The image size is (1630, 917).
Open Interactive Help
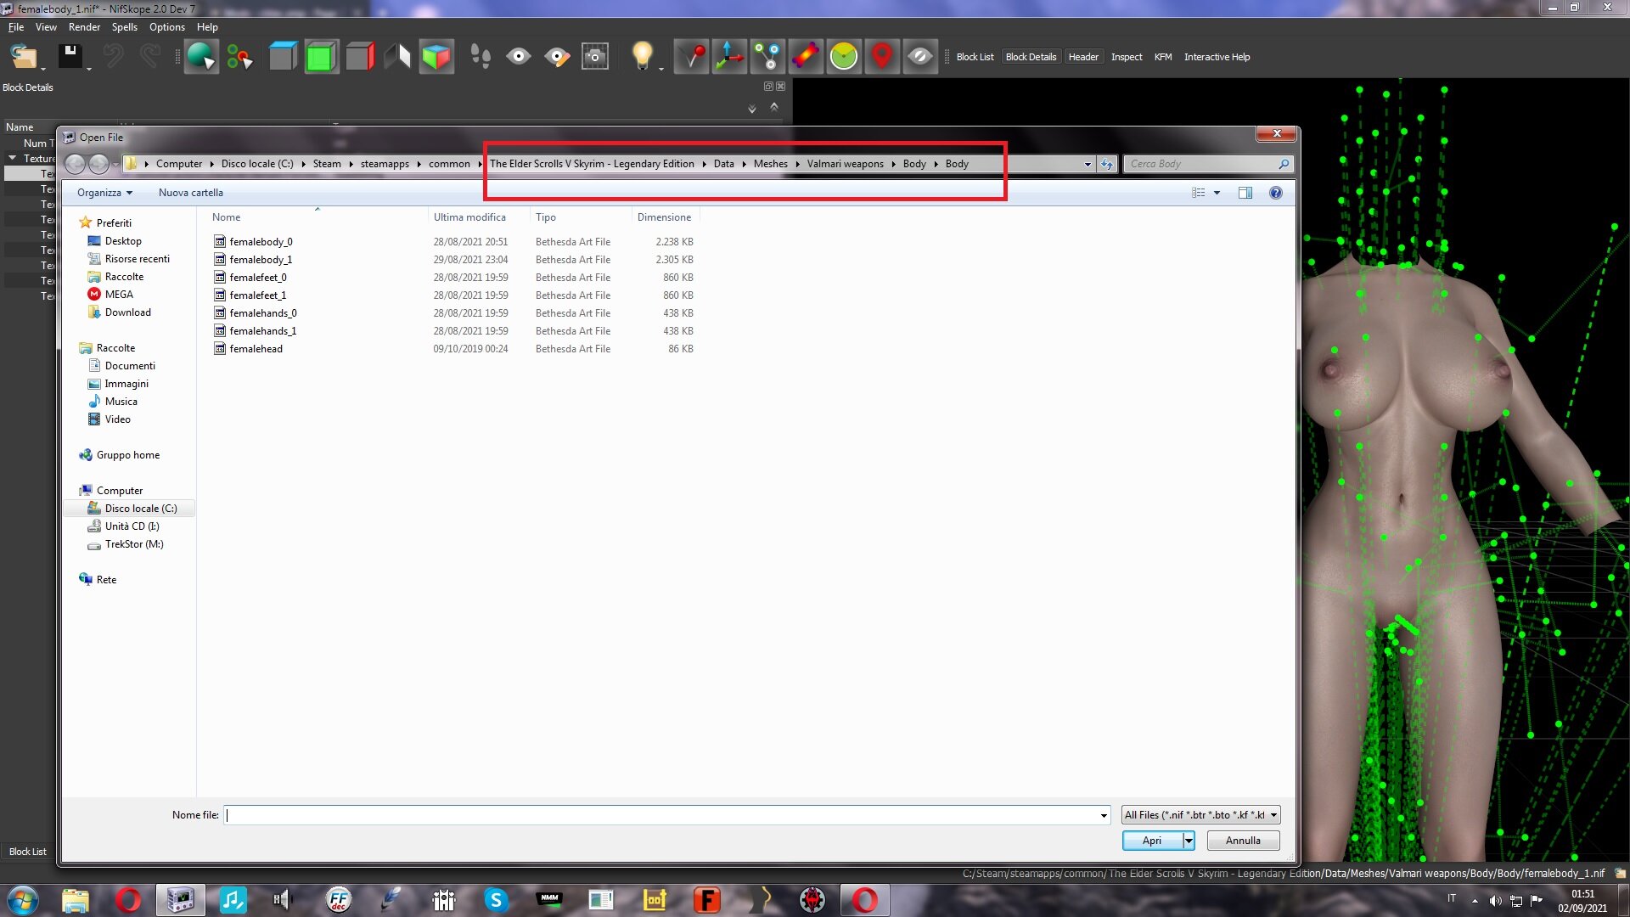point(1217,57)
